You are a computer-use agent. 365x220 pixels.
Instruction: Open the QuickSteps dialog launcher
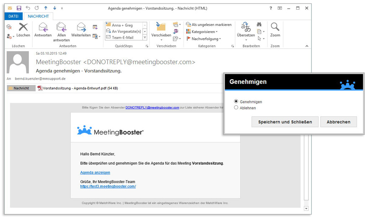(x=147, y=46)
